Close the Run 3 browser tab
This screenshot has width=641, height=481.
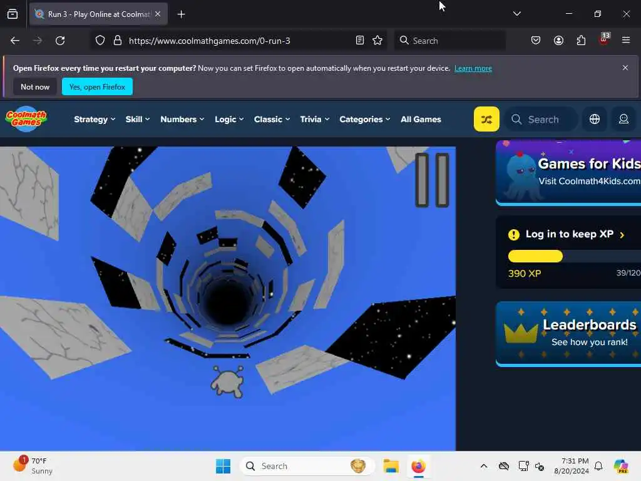point(158,14)
